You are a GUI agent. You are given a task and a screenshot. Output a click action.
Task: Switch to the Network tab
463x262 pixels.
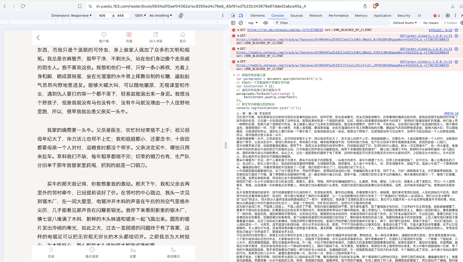316,16
